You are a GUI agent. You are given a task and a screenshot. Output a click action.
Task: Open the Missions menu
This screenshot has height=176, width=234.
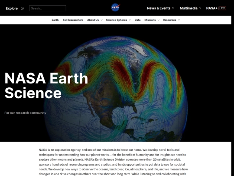tap(150, 20)
